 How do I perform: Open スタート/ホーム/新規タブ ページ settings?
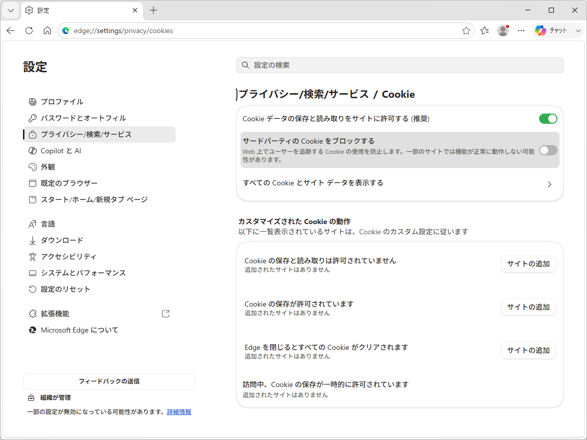coord(99,200)
